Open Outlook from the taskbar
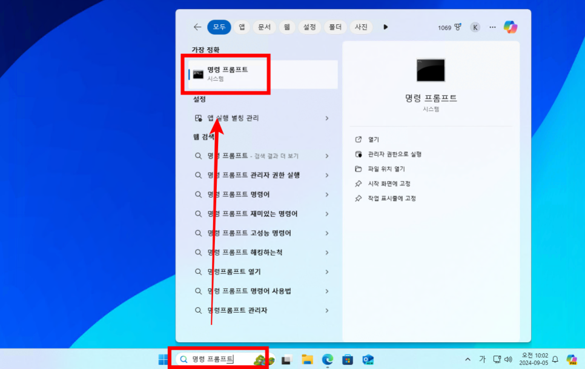The image size is (585, 369). (x=368, y=360)
